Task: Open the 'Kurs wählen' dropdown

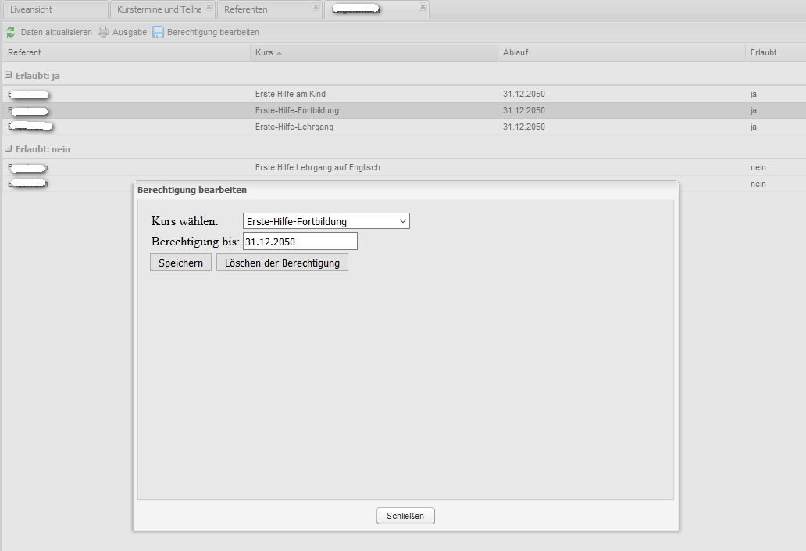Action: coord(326,221)
